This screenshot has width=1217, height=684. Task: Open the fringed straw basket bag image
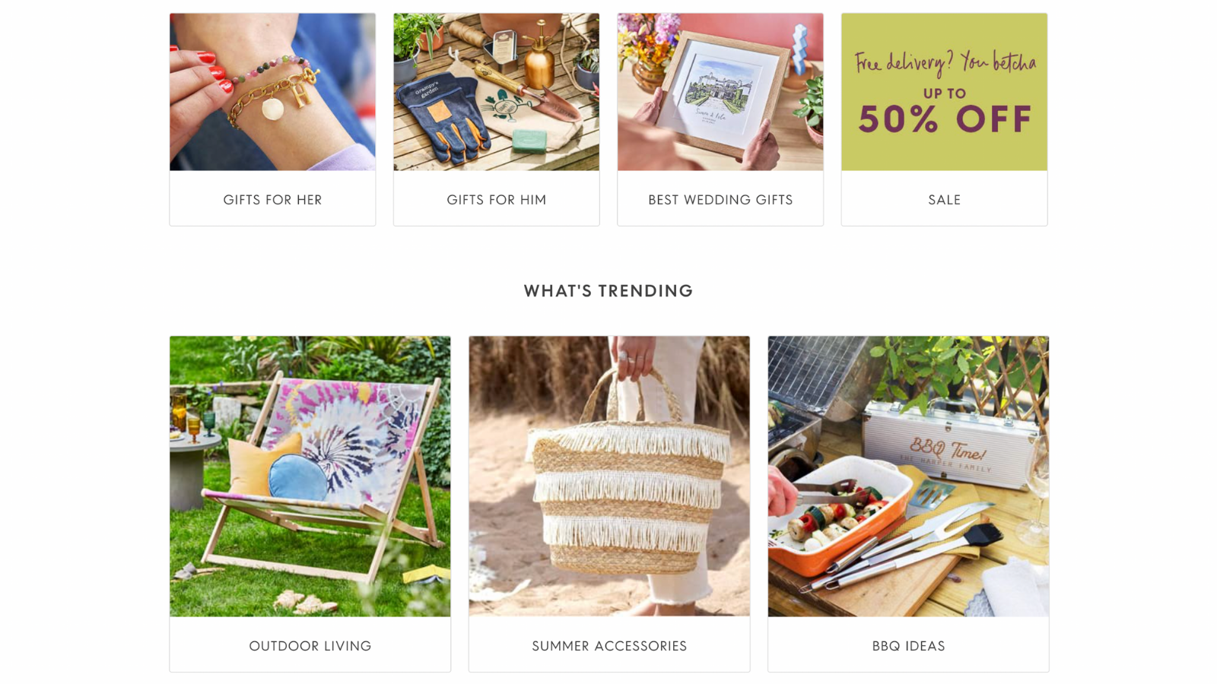click(x=609, y=477)
